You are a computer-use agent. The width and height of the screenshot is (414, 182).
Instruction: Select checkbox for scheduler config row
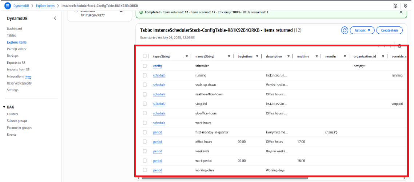(x=145, y=66)
